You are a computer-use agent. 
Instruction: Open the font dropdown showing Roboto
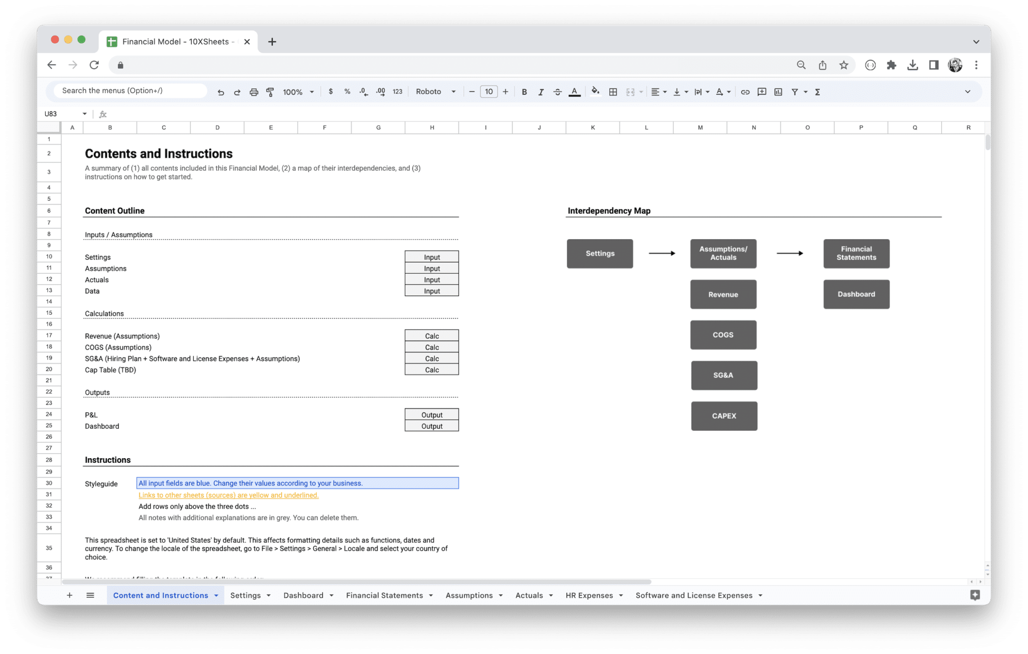[436, 91]
